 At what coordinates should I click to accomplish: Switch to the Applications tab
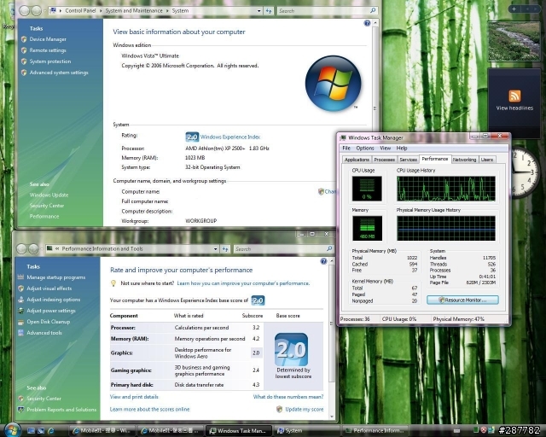coord(357,160)
